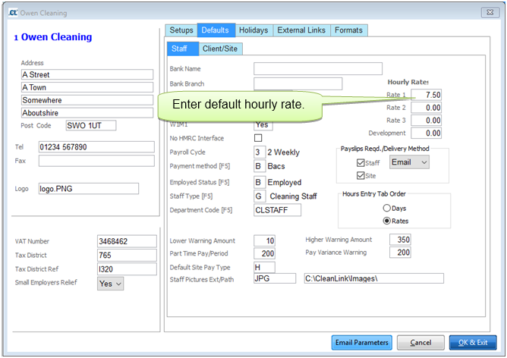
Task: Click the address field A Town
Action: (87, 87)
